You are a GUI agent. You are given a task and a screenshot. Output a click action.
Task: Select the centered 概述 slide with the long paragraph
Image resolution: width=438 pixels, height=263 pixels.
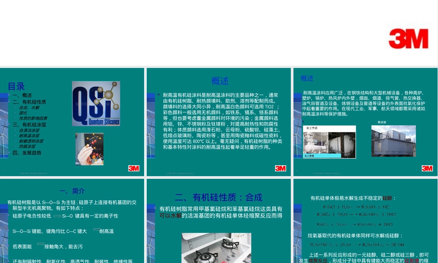[219, 122]
